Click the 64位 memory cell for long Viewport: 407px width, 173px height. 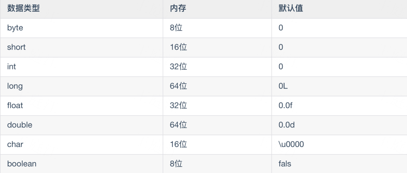click(x=217, y=86)
